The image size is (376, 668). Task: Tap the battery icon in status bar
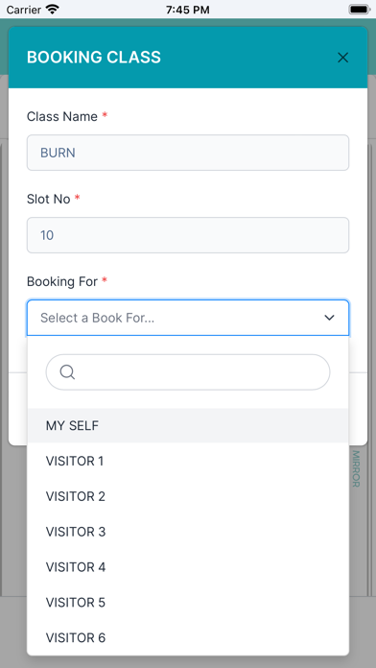pyautogui.click(x=360, y=10)
